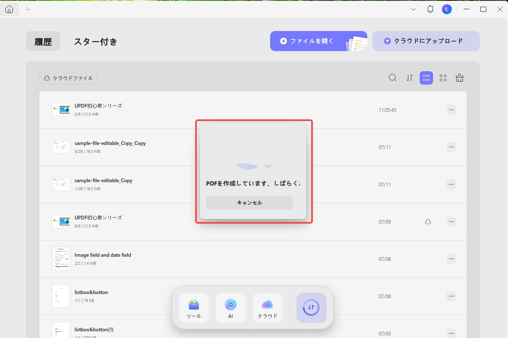The height and width of the screenshot is (338, 508).
Task: Click file name Image field and date field
Action: [x=103, y=255]
